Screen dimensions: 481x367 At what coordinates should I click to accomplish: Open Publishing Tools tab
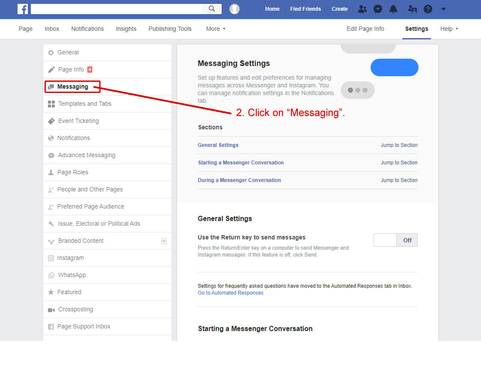[170, 29]
